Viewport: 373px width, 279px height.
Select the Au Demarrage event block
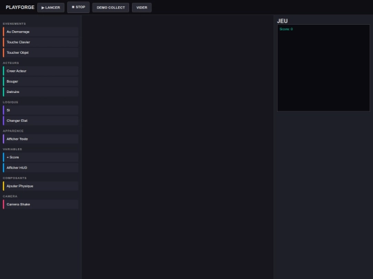click(x=41, y=32)
